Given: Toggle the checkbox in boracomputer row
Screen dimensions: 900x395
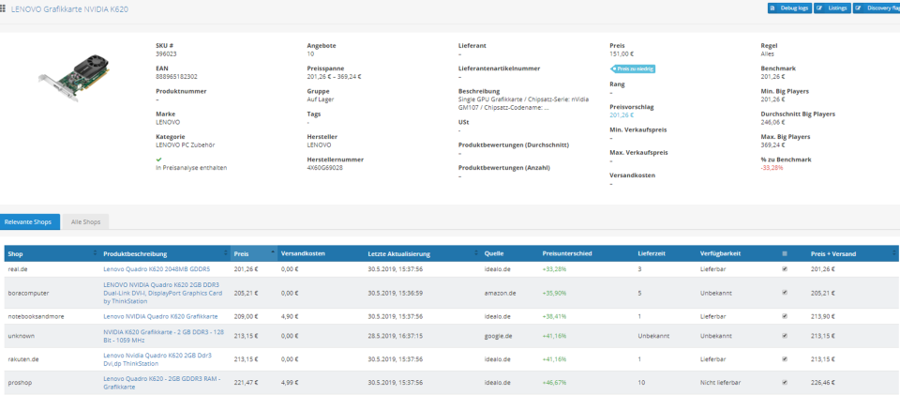Looking at the screenshot, I should [x=785, y=293].
